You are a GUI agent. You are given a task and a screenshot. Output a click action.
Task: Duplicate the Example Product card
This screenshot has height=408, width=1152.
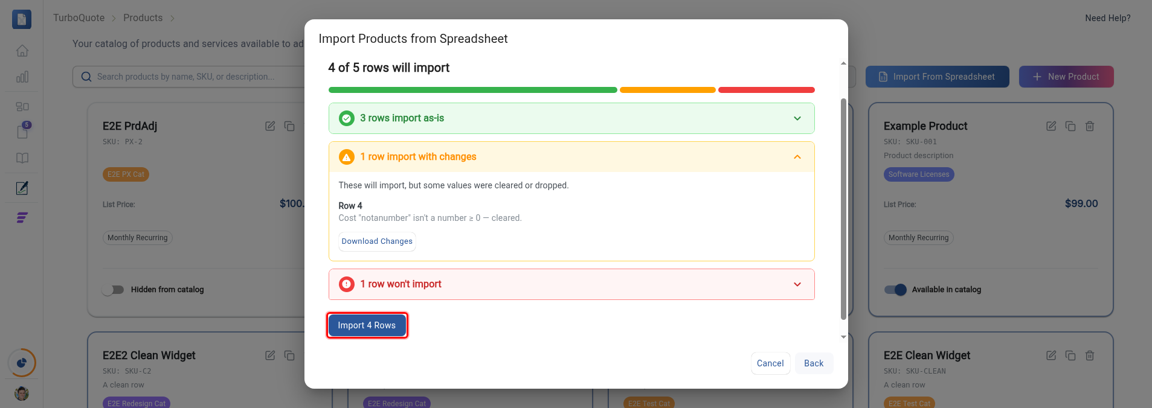coord(1070,126)
